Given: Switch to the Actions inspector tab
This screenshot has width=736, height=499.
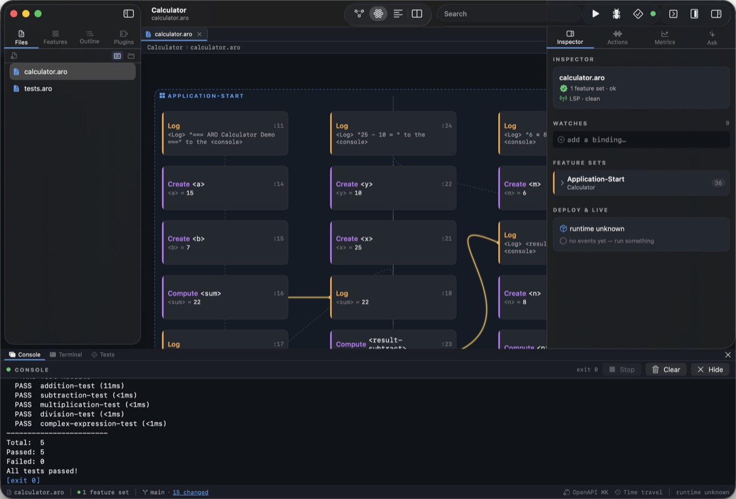Looking at the screenshot, I should coord(617,37).
